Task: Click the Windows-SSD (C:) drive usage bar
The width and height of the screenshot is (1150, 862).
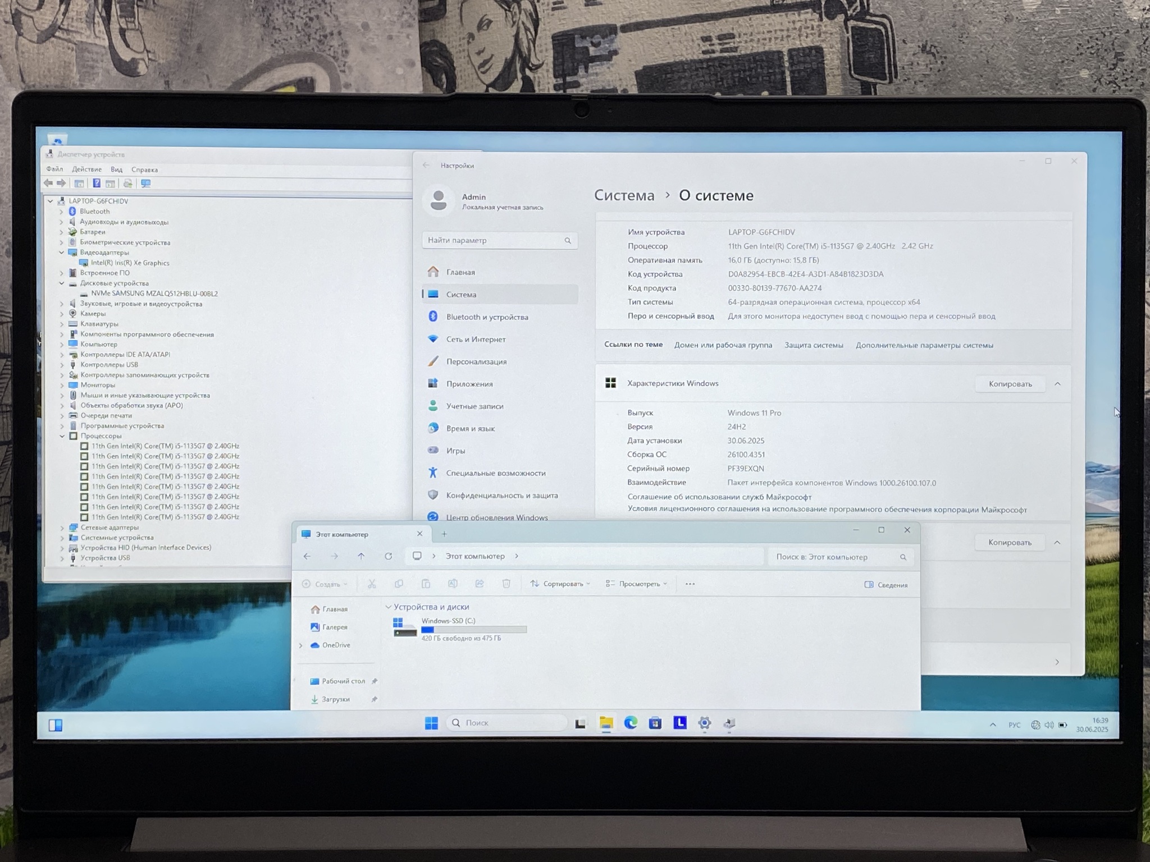Action: click(474, 630)
